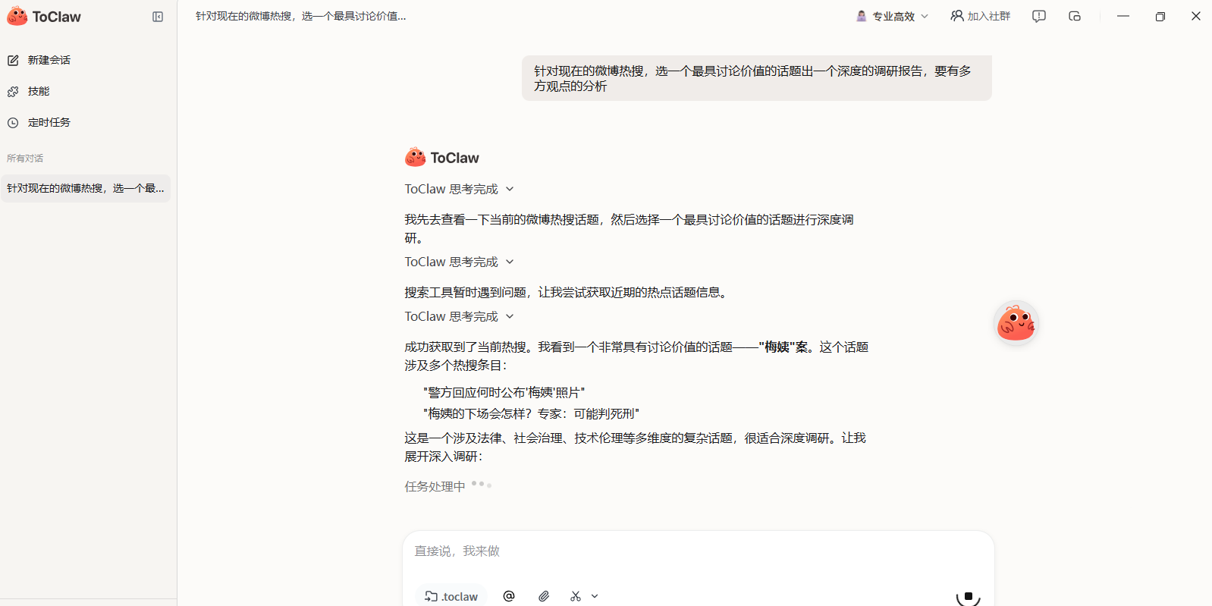
Task: Select the 针对现在的微博热搜 conversation in sidebar
Action: [86, 188]
